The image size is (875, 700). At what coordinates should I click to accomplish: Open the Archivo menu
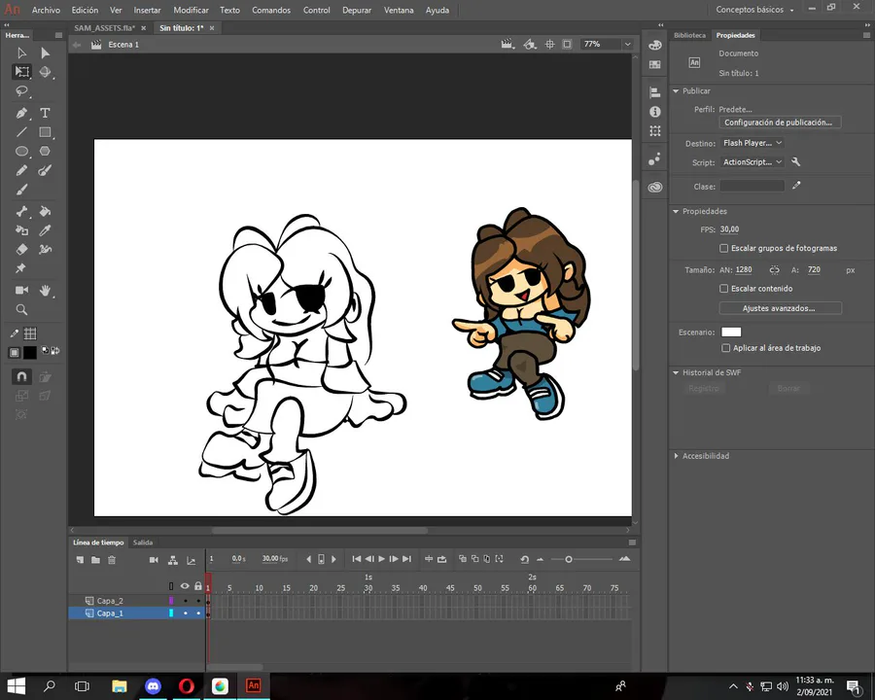point(46,10)
